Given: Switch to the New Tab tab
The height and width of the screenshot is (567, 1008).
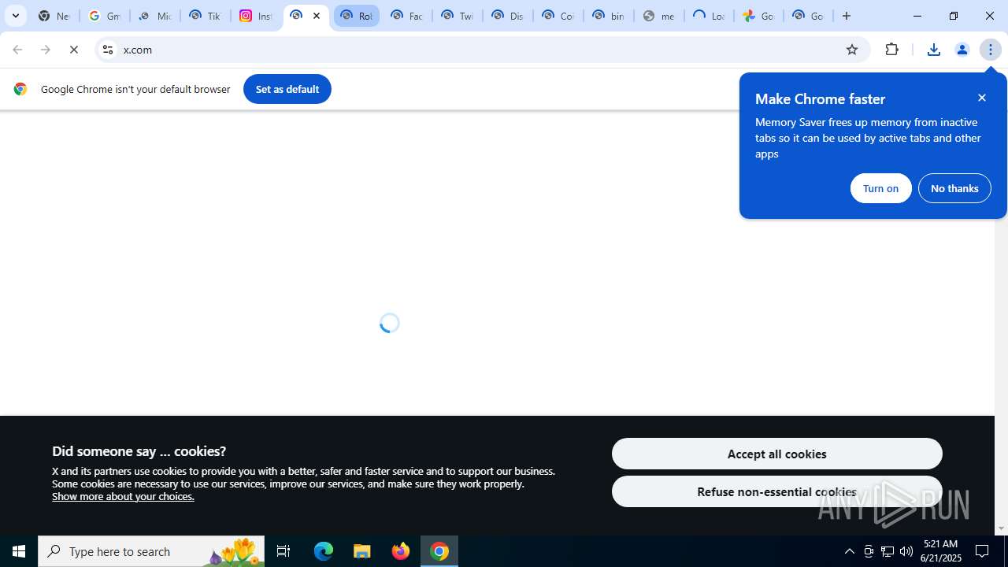Looking at the screenshot, I should pyautogui.click(x=54, y=16).
